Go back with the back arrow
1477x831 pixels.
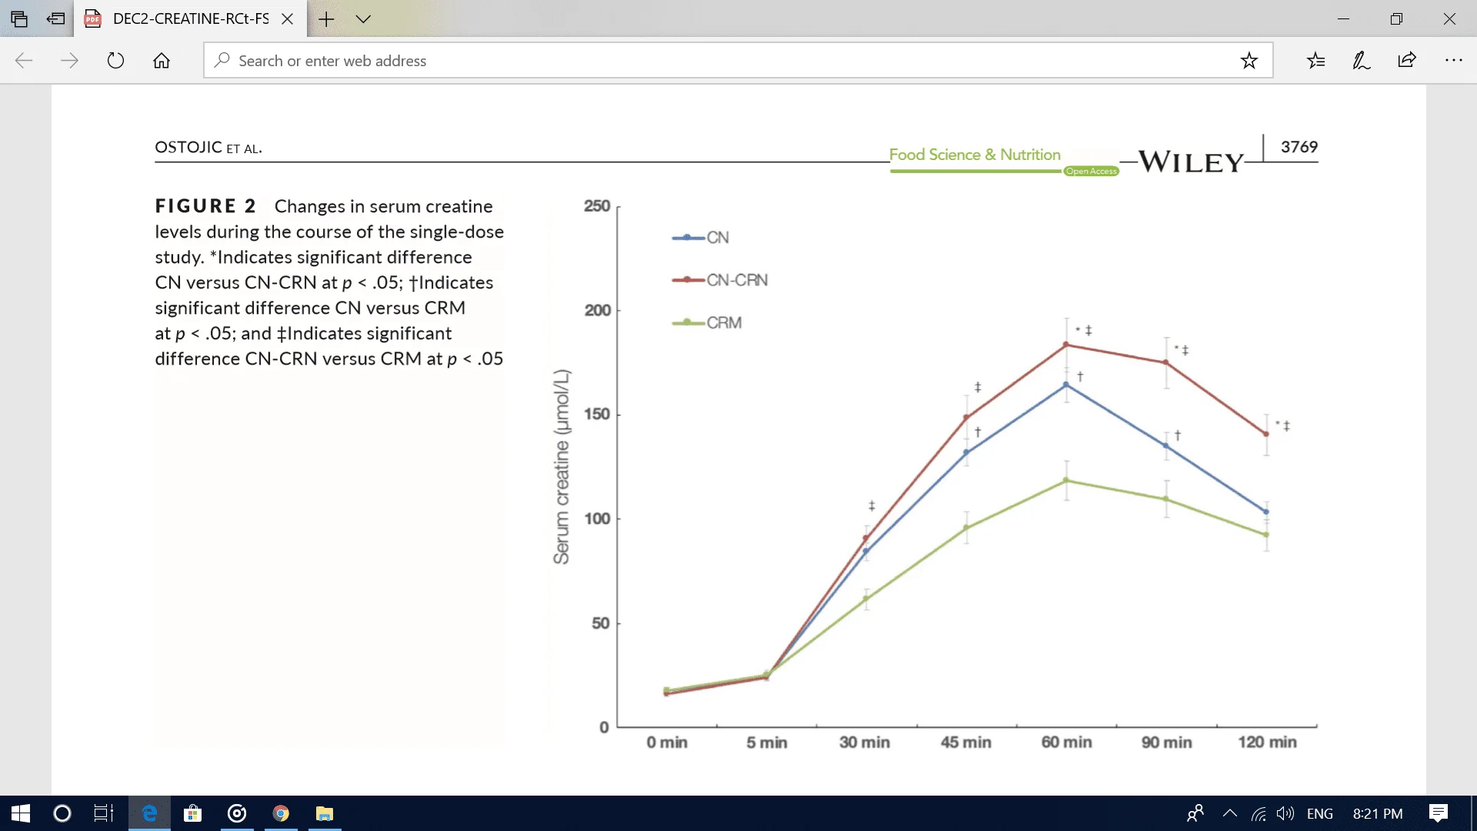(24, 60)
